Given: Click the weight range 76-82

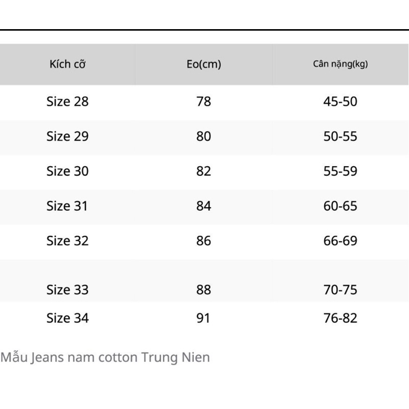Looking at the screenshot, I should tap(340, 318).
